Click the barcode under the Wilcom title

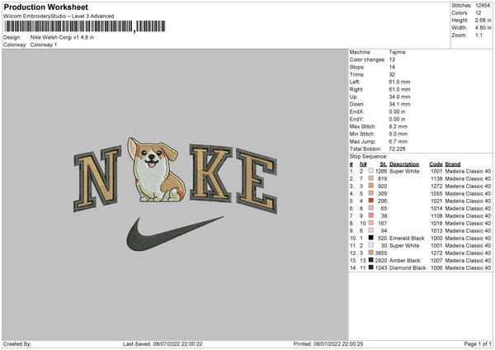coord(85,26)
